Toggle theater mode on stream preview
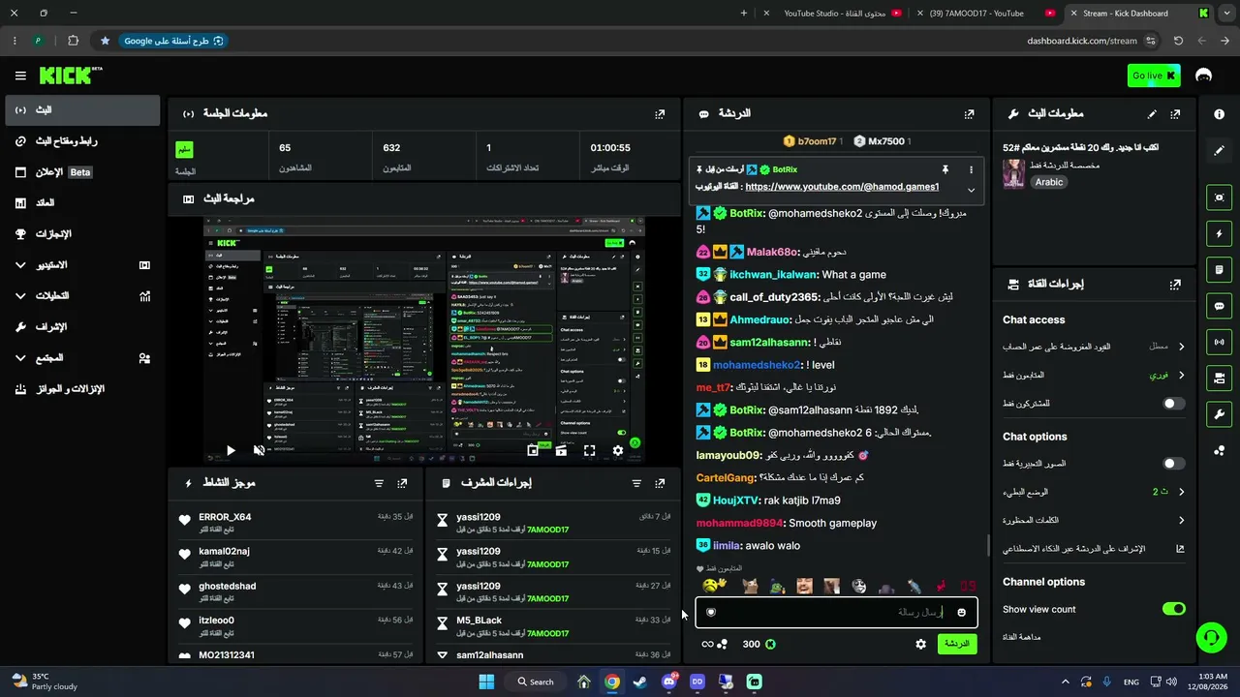 click(x=561, y=450)
